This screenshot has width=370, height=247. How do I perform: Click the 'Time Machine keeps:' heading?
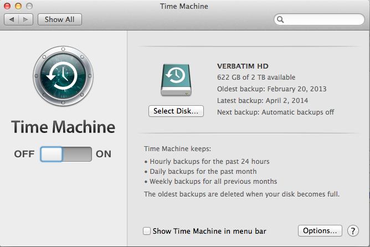(x=177, y=149)
